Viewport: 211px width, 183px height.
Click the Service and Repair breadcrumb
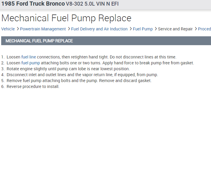pyautogui.click(x=175, y=29)
